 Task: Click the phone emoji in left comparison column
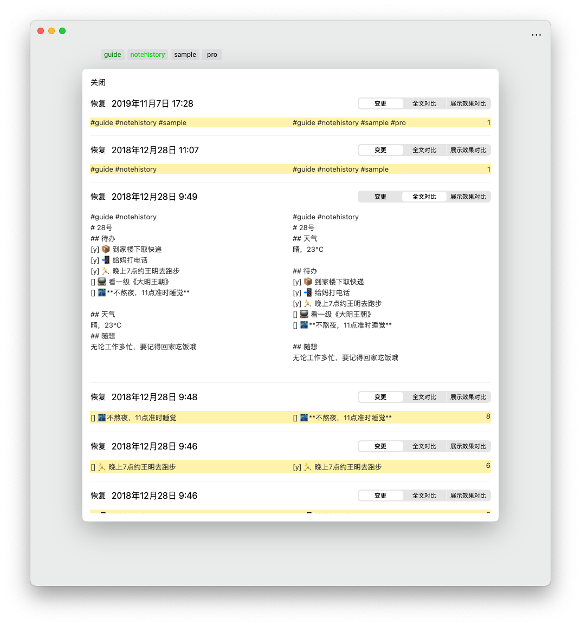(106, 260)
